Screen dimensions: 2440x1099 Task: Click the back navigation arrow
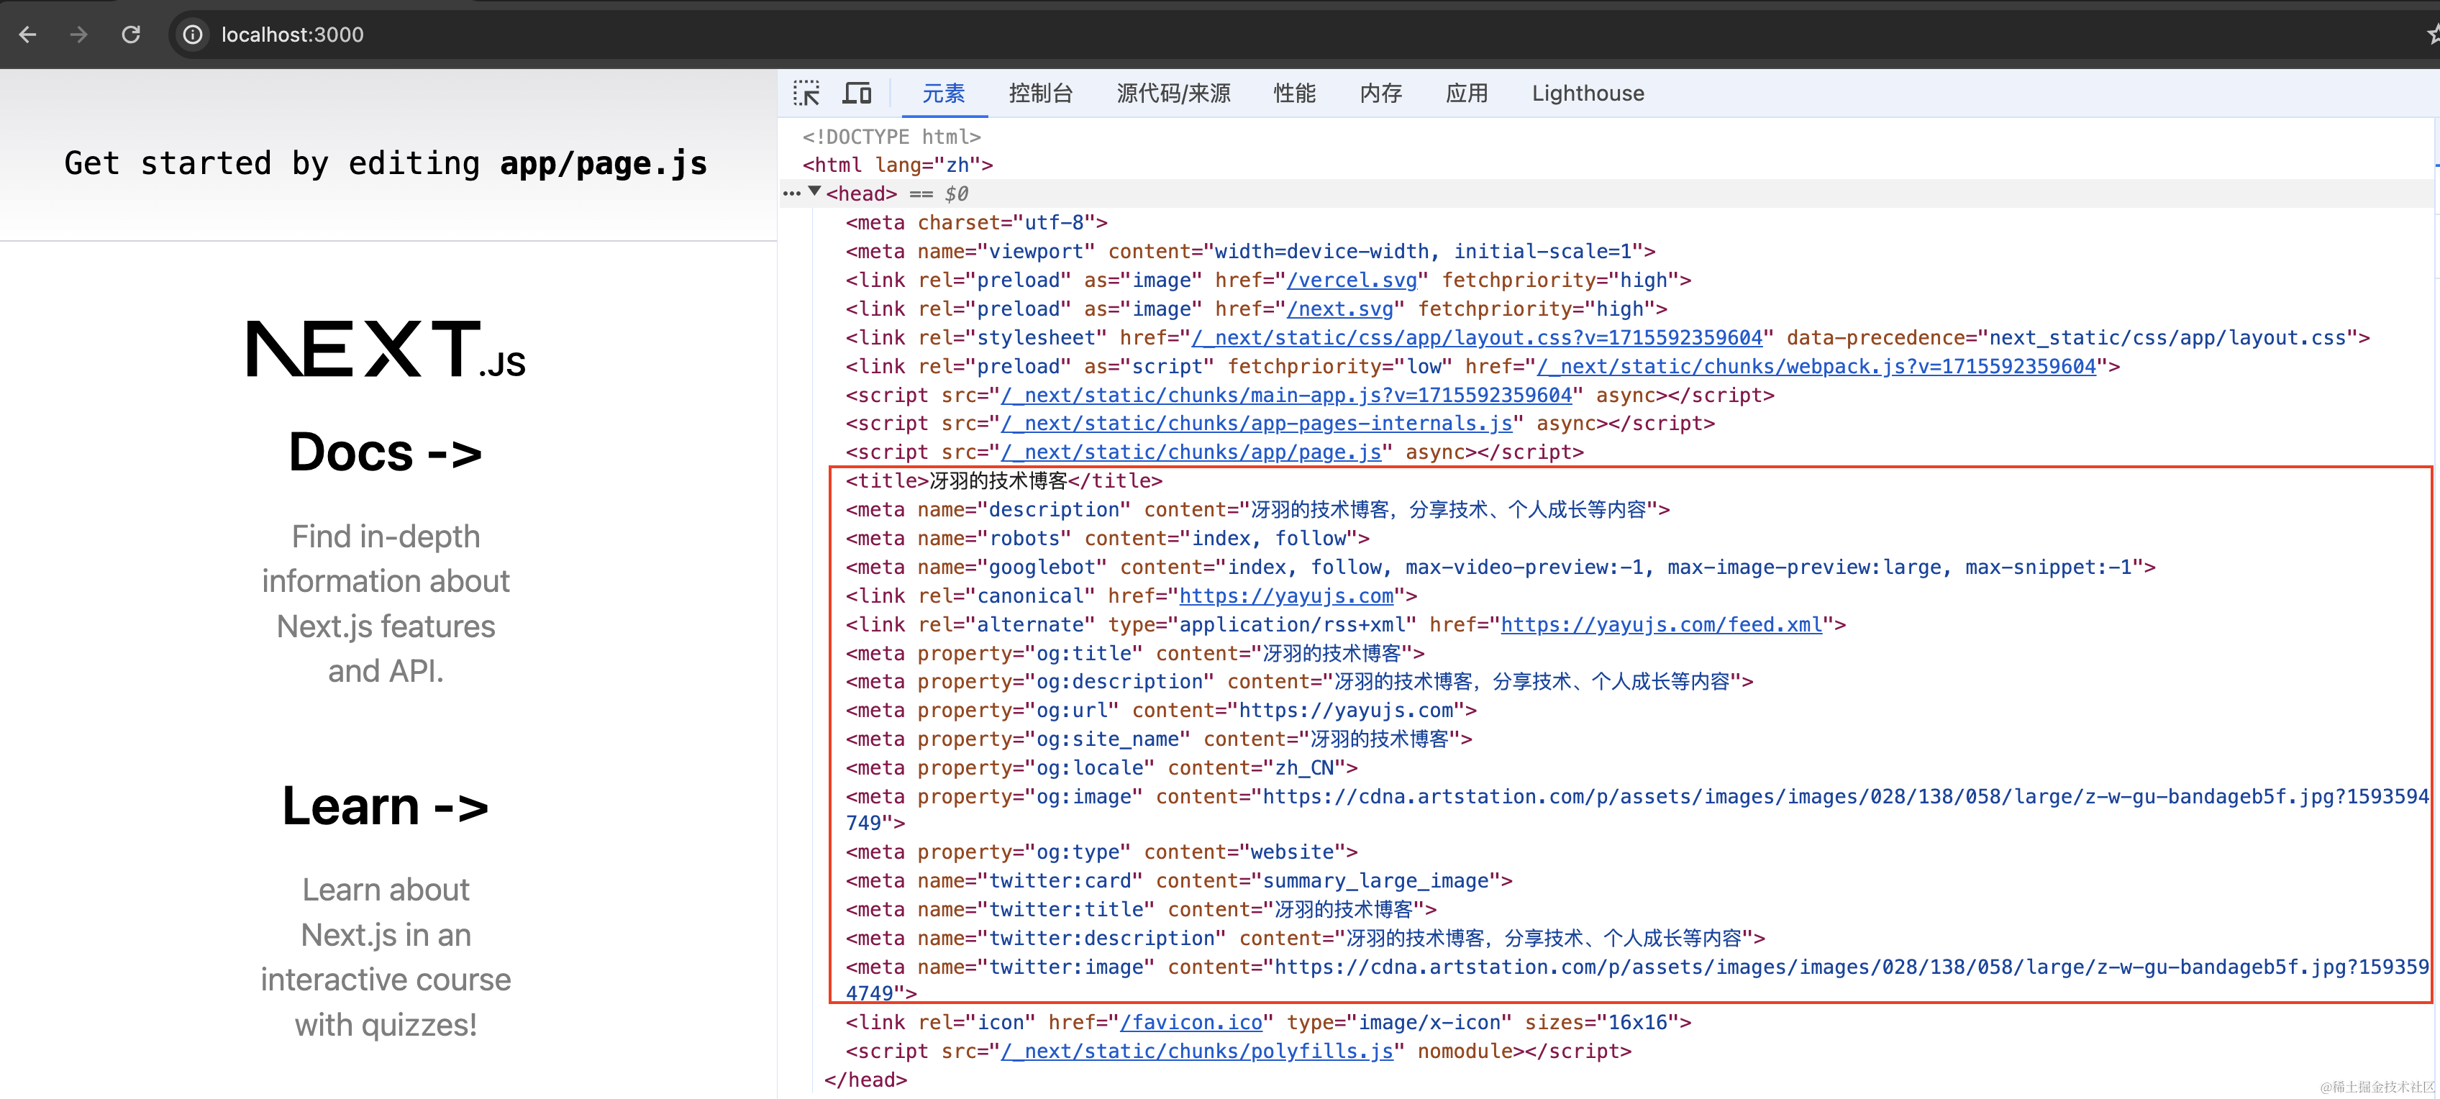pyautogui.click(x=27, y=34)
